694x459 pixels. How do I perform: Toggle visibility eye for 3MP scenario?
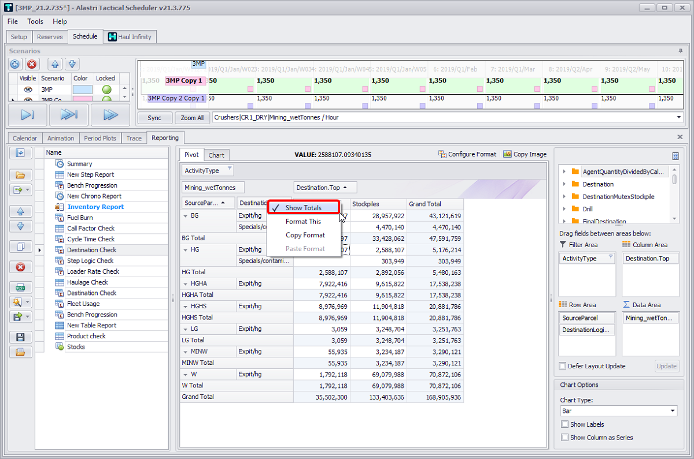pos(27,89)
